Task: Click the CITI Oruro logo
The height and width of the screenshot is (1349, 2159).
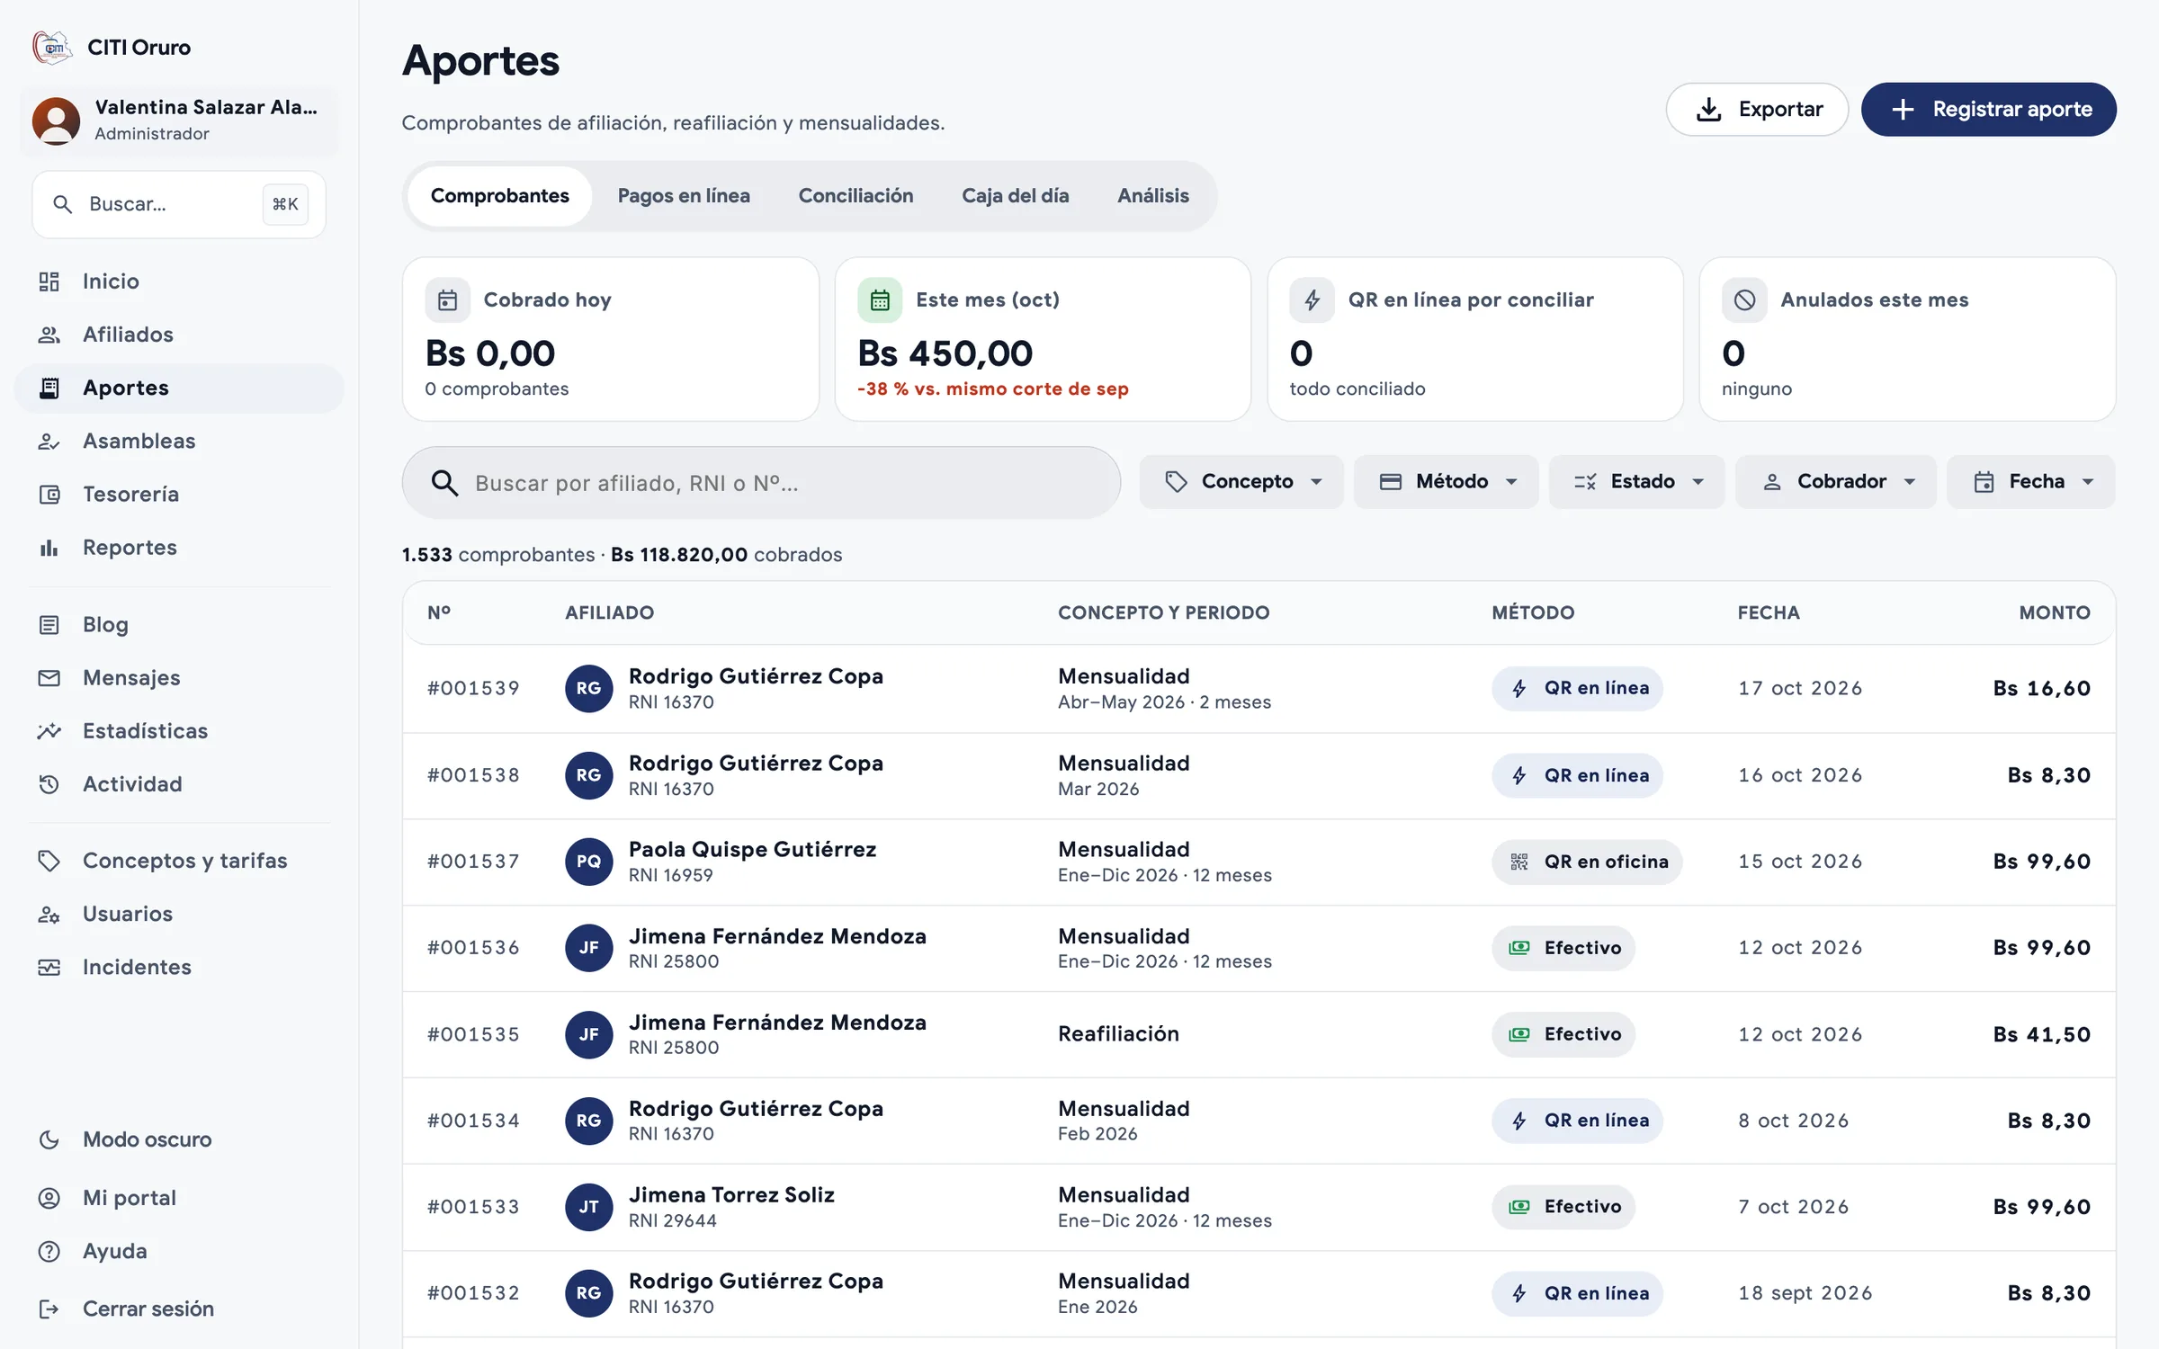Action: point(51,47)
